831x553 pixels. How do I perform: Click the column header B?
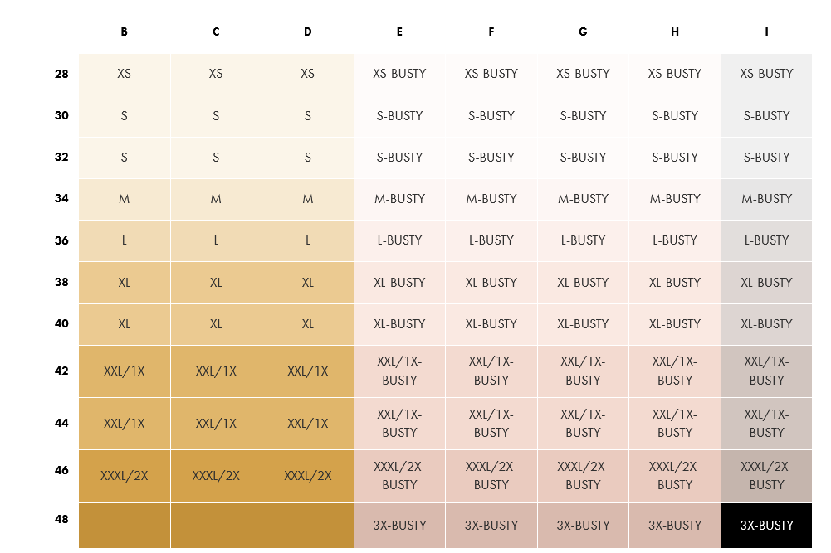(x=124, y=32)
